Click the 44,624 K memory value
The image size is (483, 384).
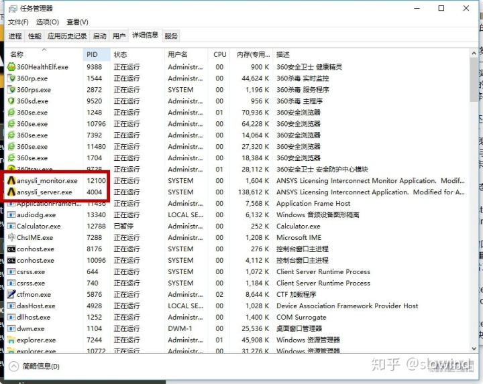(x=256, y=78)
